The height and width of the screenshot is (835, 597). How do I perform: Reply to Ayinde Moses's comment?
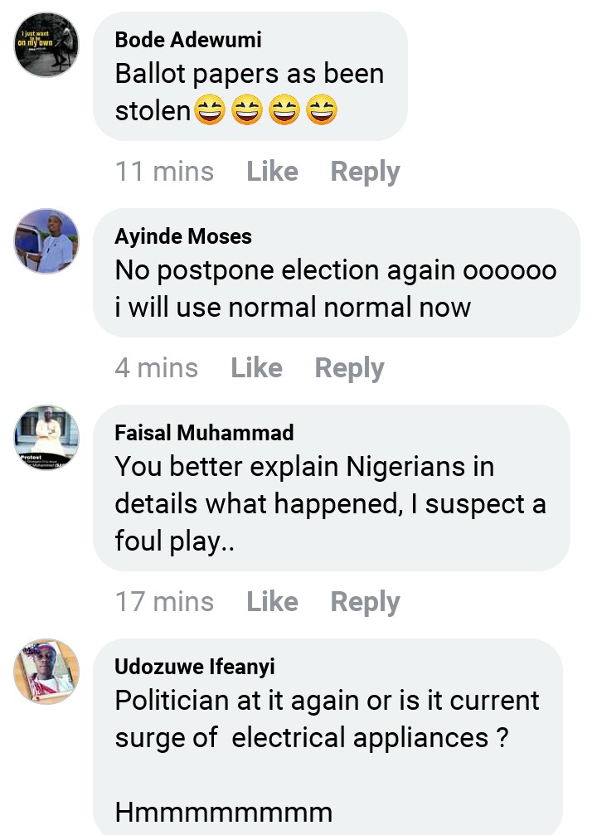point(349,367)
